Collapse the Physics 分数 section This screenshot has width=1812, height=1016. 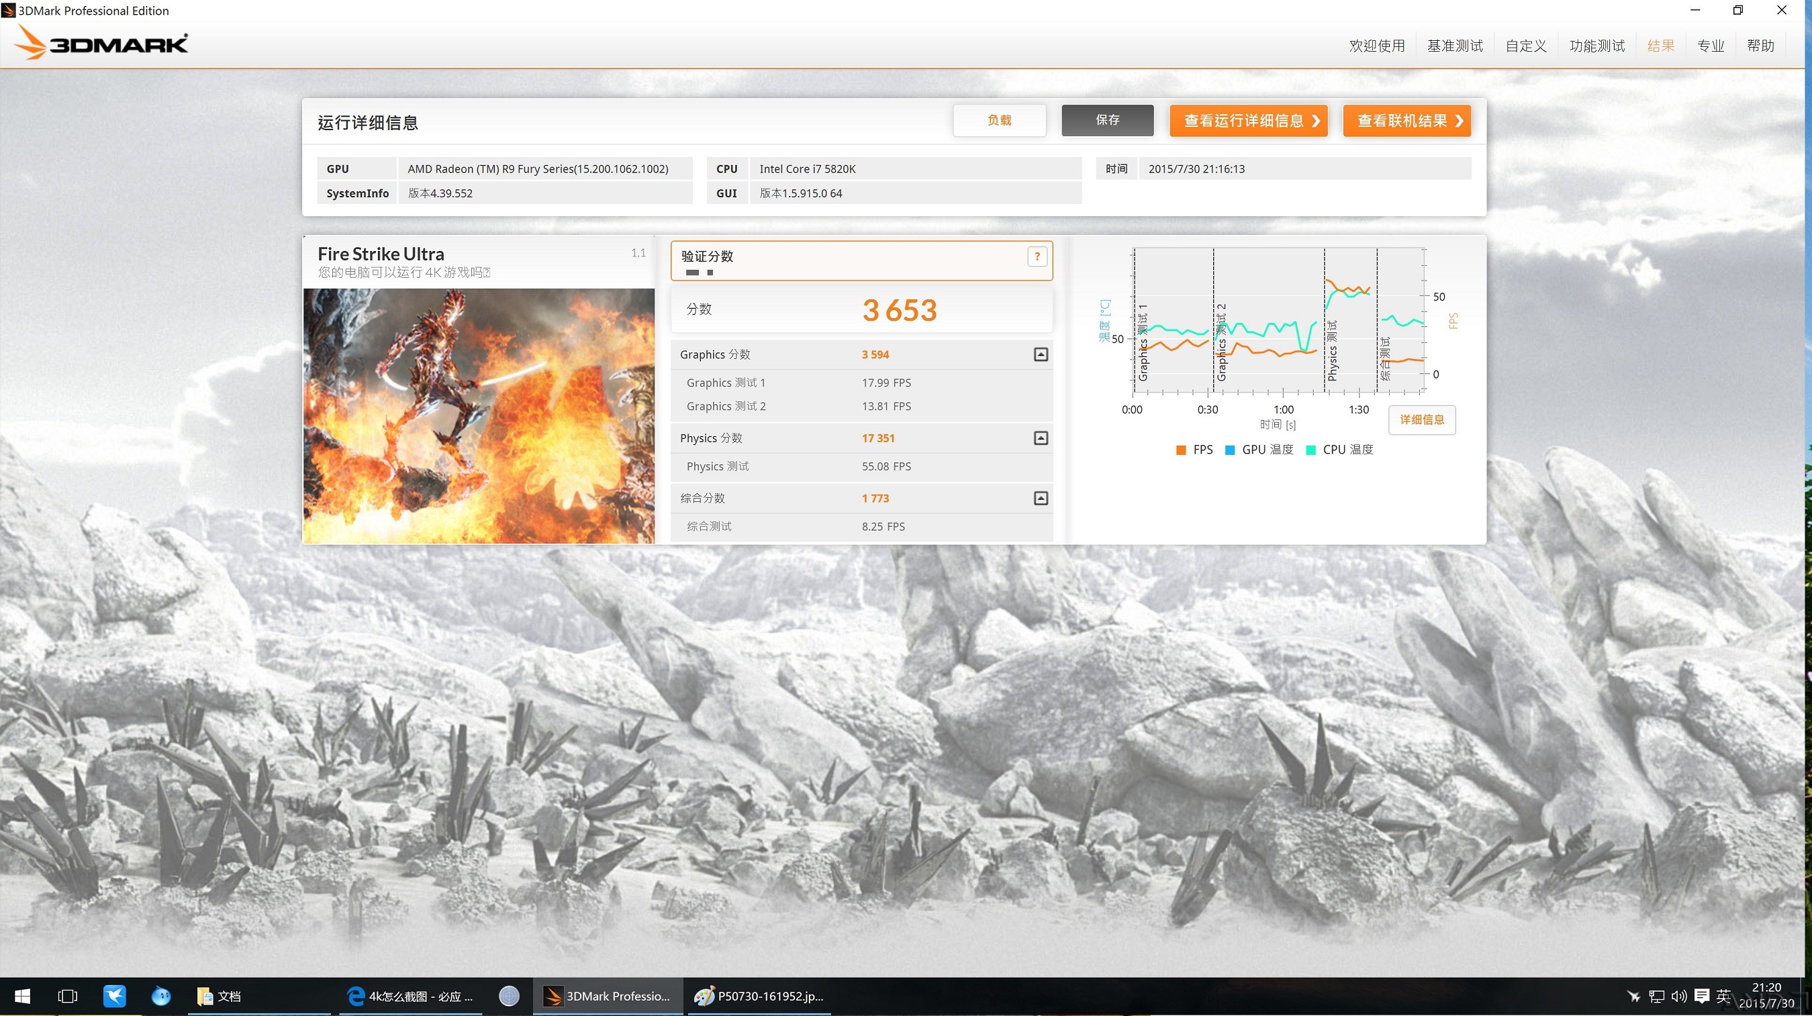pyautogui.click(x=1041, y=438)
